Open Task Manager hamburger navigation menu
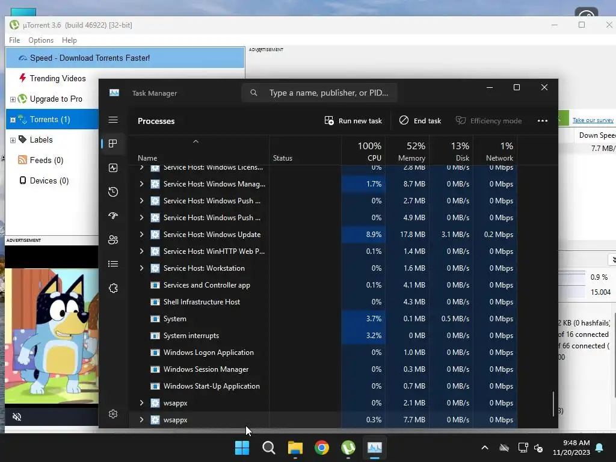The height and width of the screenshot is (462, 616). (x=113, y=120)
